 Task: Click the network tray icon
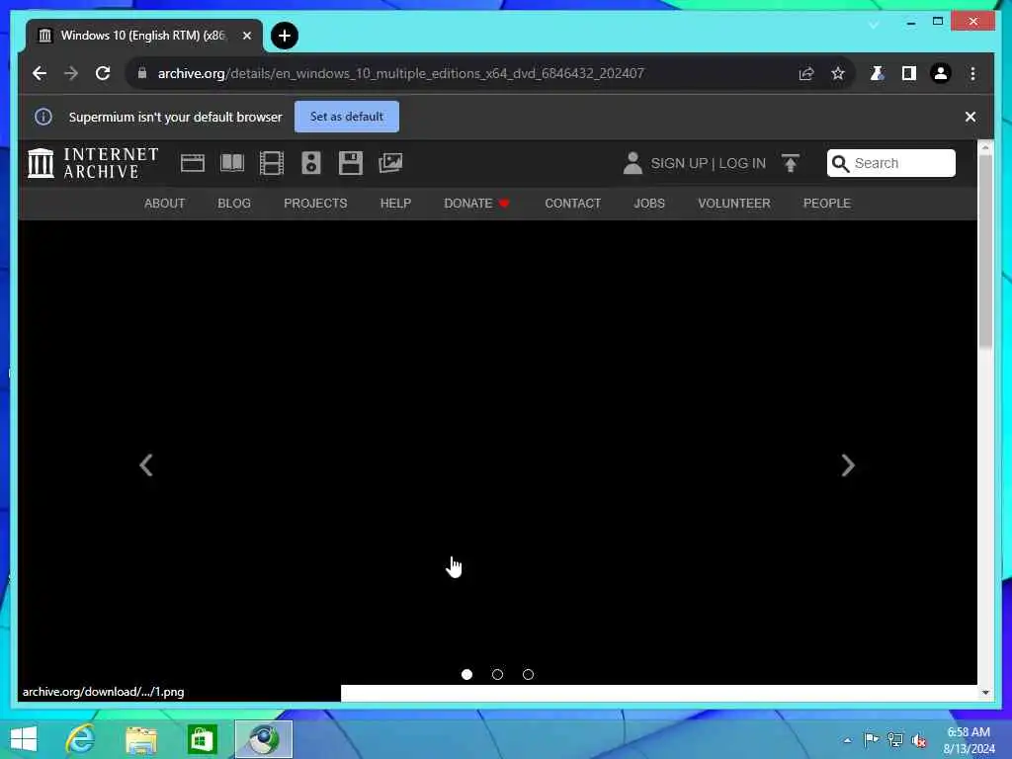pos(895,739)
